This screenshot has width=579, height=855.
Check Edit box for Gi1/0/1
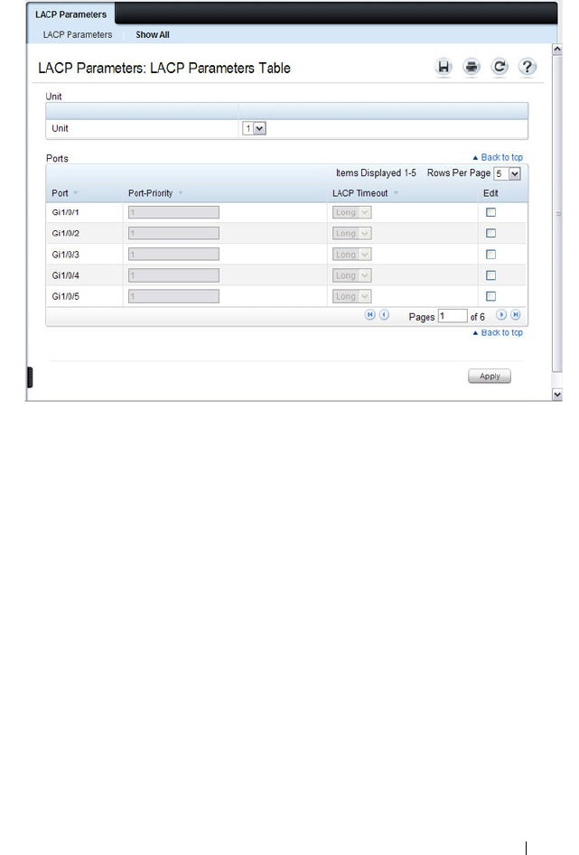(490, 212)
